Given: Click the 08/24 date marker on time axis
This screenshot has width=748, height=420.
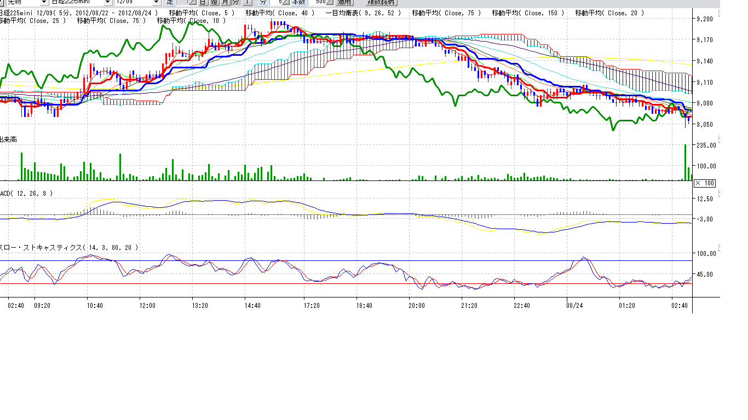Looking at the screenshot, I should click(x=574, y=306).
